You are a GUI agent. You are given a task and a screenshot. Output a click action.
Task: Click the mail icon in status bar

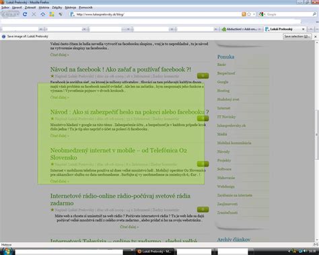tap(316, 245)
